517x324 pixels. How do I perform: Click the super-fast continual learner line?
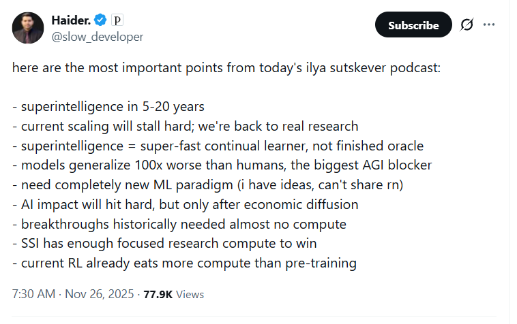[218, 146]
